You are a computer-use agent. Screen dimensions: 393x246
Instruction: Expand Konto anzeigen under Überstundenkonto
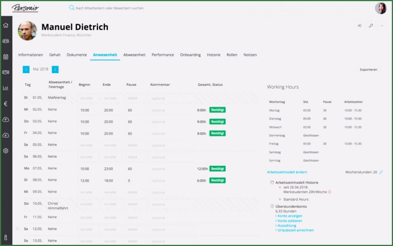[x=290, y=216]
